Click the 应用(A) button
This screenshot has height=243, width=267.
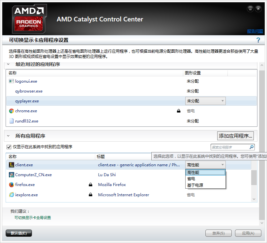click(248, 233)
